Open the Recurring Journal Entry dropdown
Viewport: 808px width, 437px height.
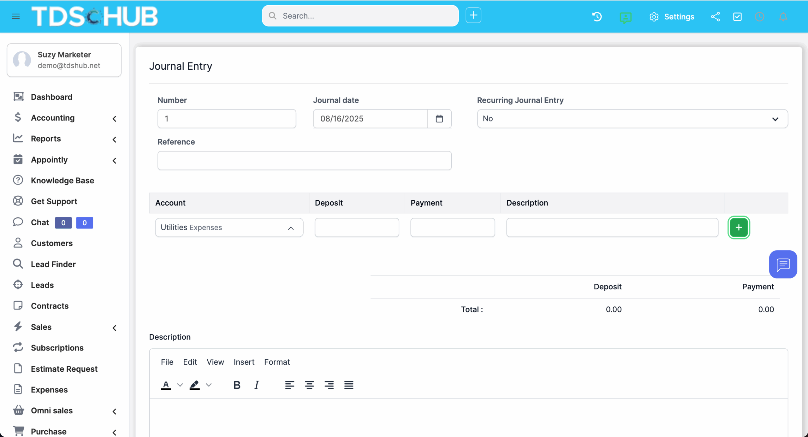point(632,119)
